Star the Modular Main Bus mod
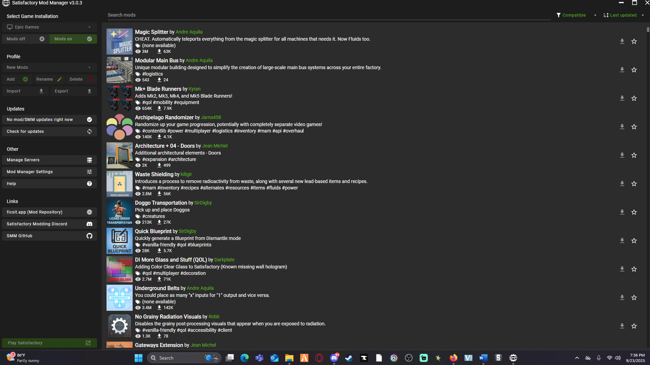This screenshot has height=365, width=650. tap(634, 70)
